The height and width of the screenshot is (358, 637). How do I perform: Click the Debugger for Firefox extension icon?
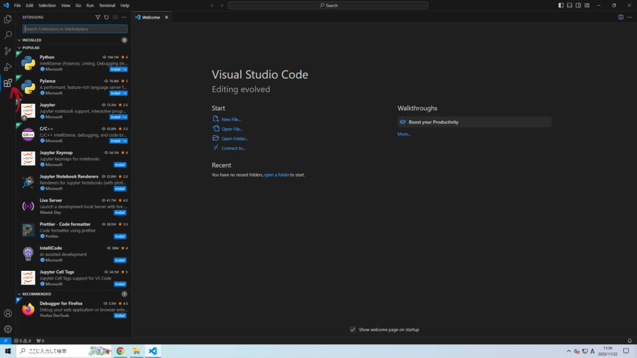(28, 310)
